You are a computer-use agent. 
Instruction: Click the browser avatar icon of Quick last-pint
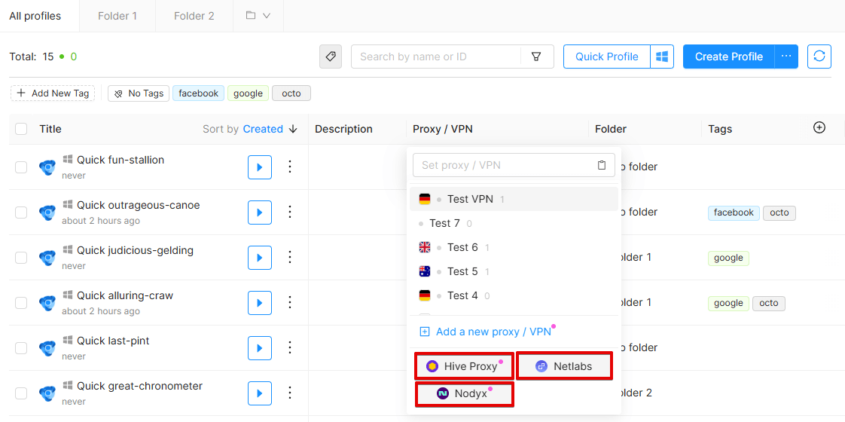pos(47,348)
